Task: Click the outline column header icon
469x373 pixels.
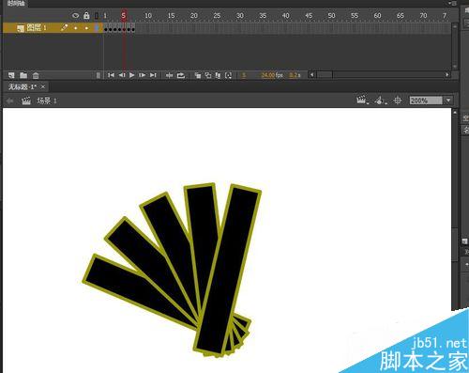Action: (97, 16)
